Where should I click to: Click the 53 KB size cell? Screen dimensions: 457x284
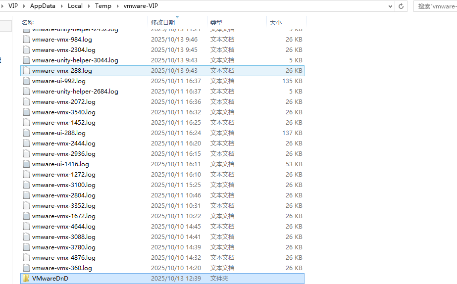(294, 164)
